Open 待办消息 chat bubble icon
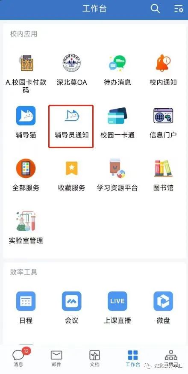 [x=117, y=63]
